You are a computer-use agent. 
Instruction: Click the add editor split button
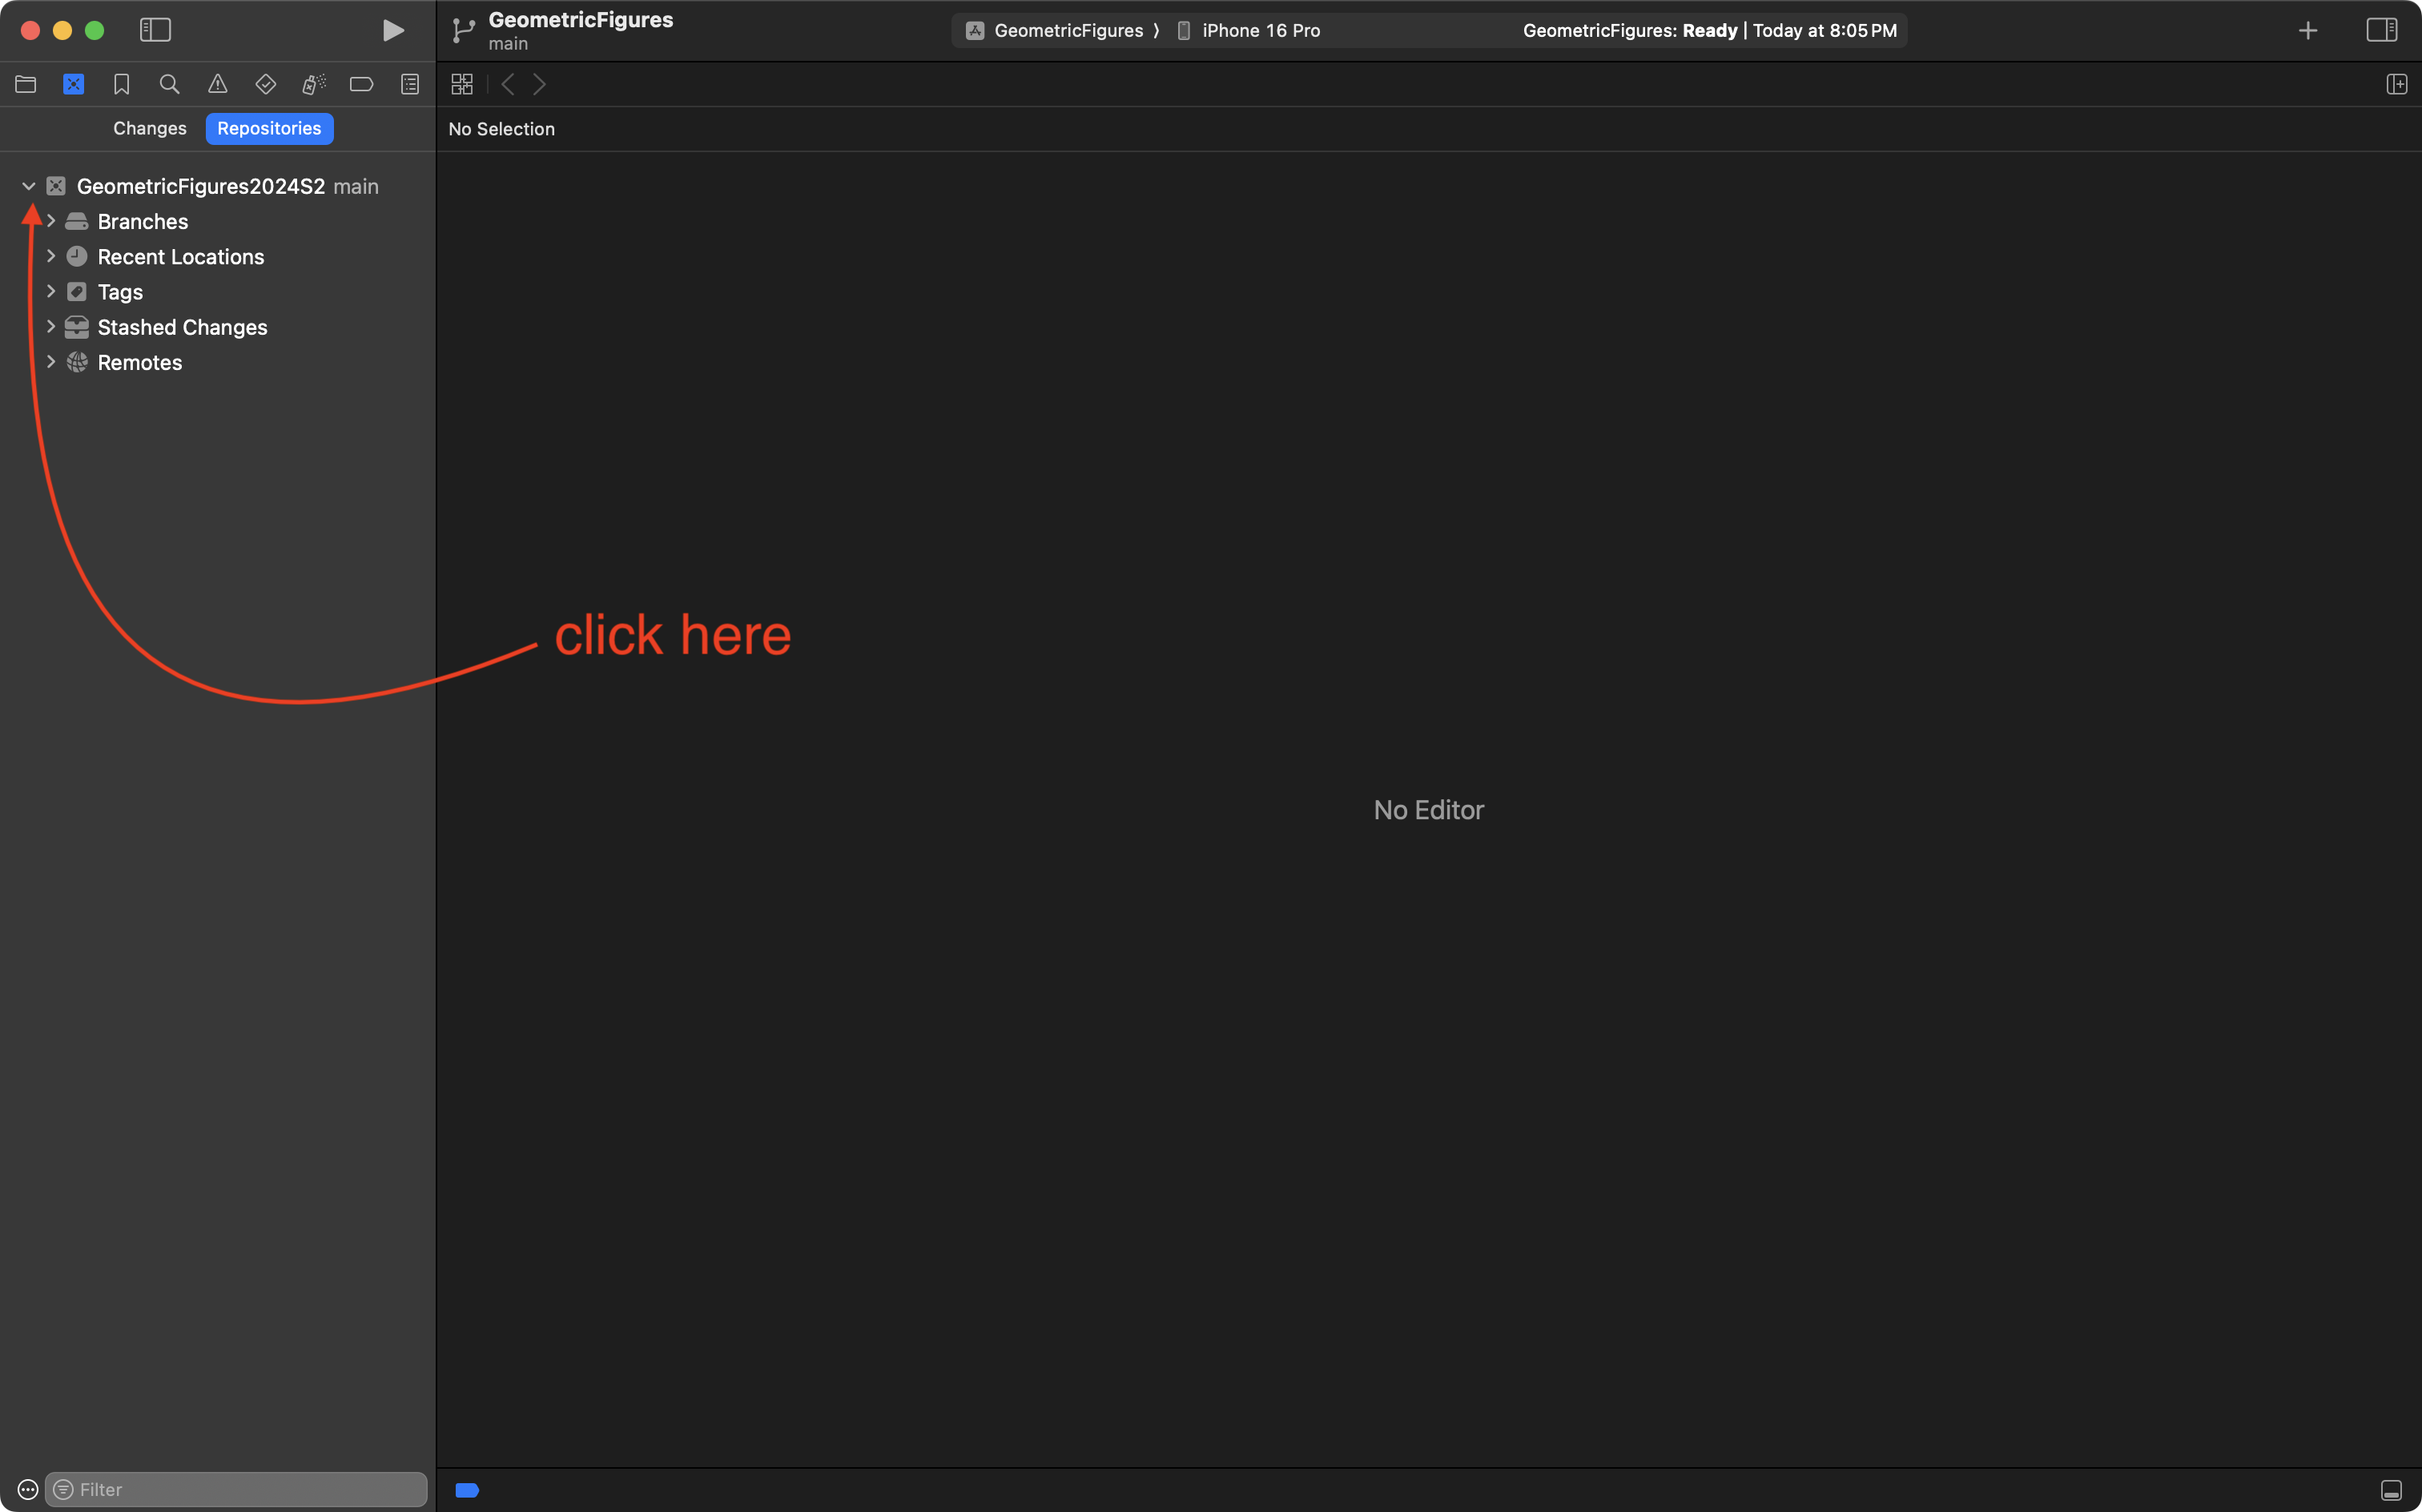click(x=2396, y=84)
